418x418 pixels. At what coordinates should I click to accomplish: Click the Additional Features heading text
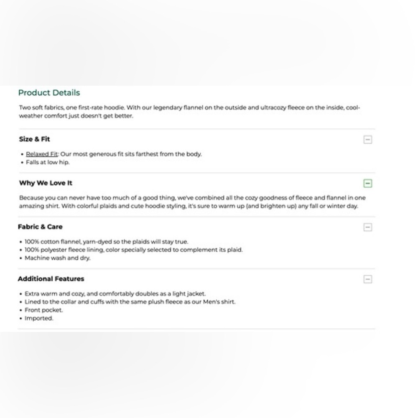click(x=51, y=279)
